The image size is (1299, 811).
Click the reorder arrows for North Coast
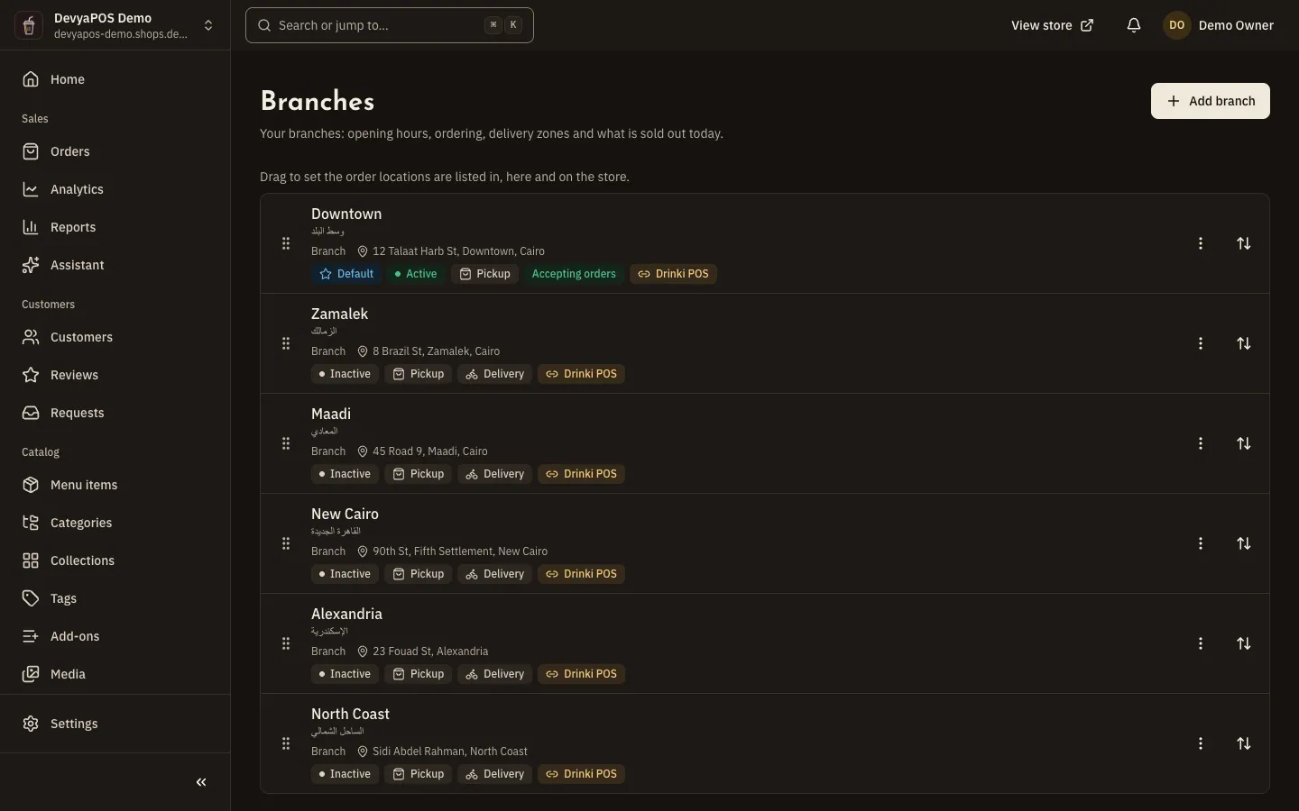tap(1244, 743)
